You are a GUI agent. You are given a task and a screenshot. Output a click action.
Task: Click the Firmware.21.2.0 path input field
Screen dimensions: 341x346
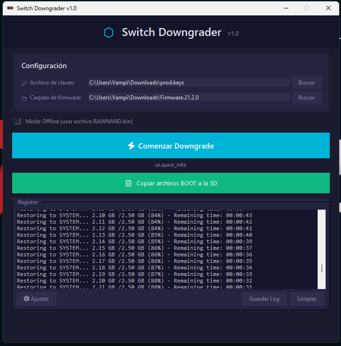click(189, 98)
